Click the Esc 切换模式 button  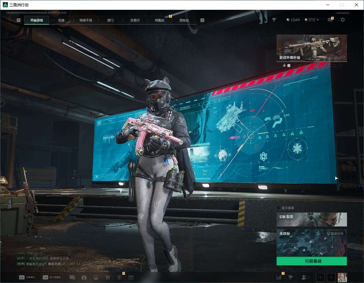pos(27,277)
